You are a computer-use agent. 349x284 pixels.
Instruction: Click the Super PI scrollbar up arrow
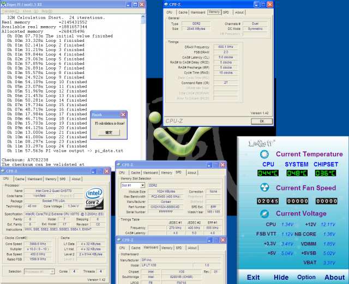click(x=143, y=17)
